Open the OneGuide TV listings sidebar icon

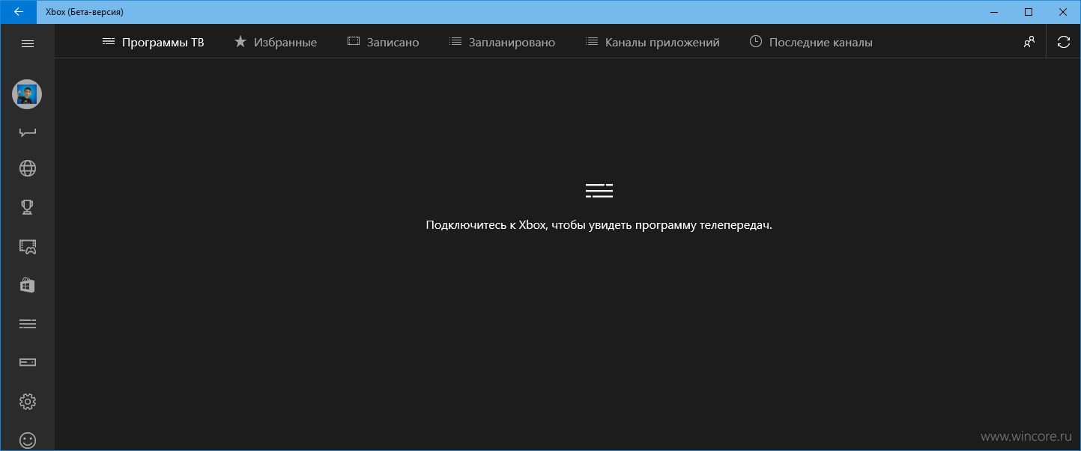click(x=28, y=324)
